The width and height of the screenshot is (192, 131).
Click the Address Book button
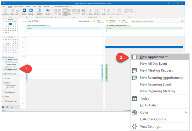point(130,12)
